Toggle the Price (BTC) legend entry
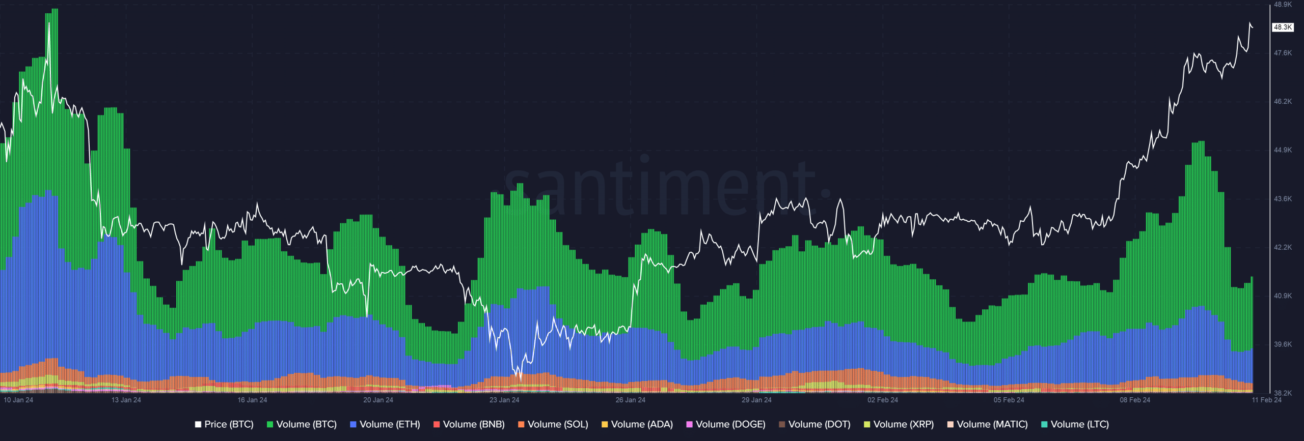1304x441 pixels. [224, 424]
